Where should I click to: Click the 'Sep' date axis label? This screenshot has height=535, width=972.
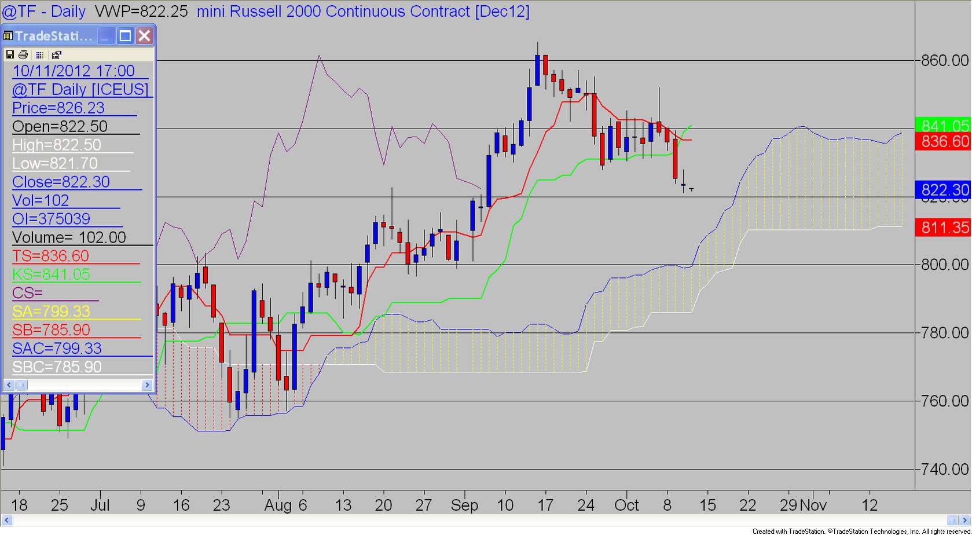464,506
